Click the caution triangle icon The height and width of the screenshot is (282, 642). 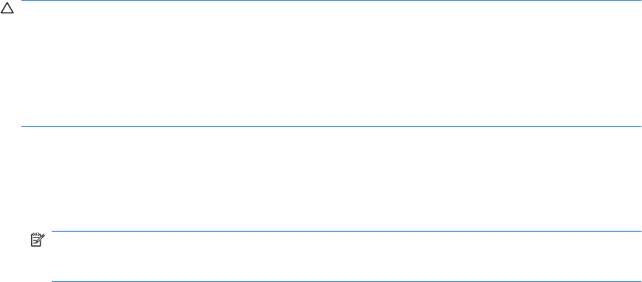point(7,9)
